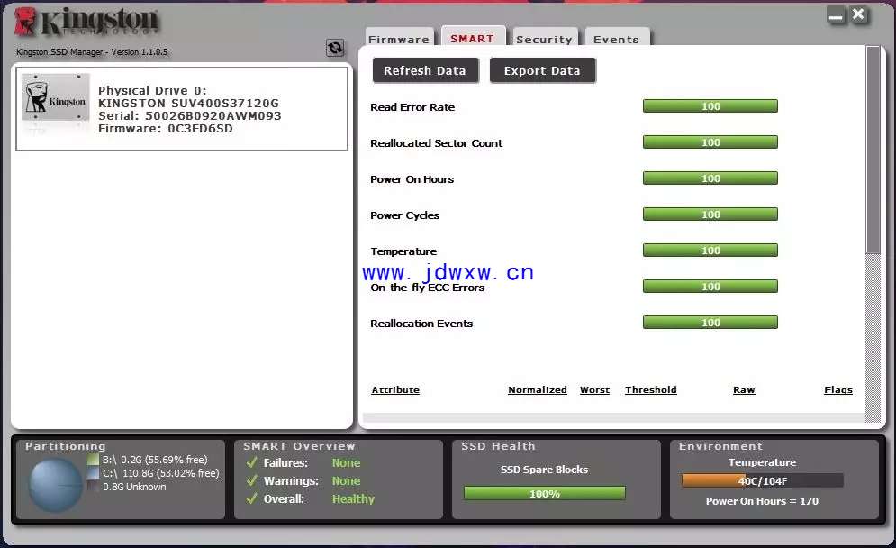Click the Temperature attribute health bar
This screenshot has width=896, height=548.
point(710,251)
